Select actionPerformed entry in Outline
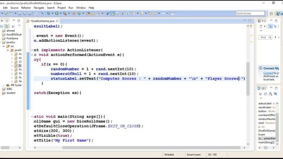This screenshot has width=283, height=159. point(267,138)
